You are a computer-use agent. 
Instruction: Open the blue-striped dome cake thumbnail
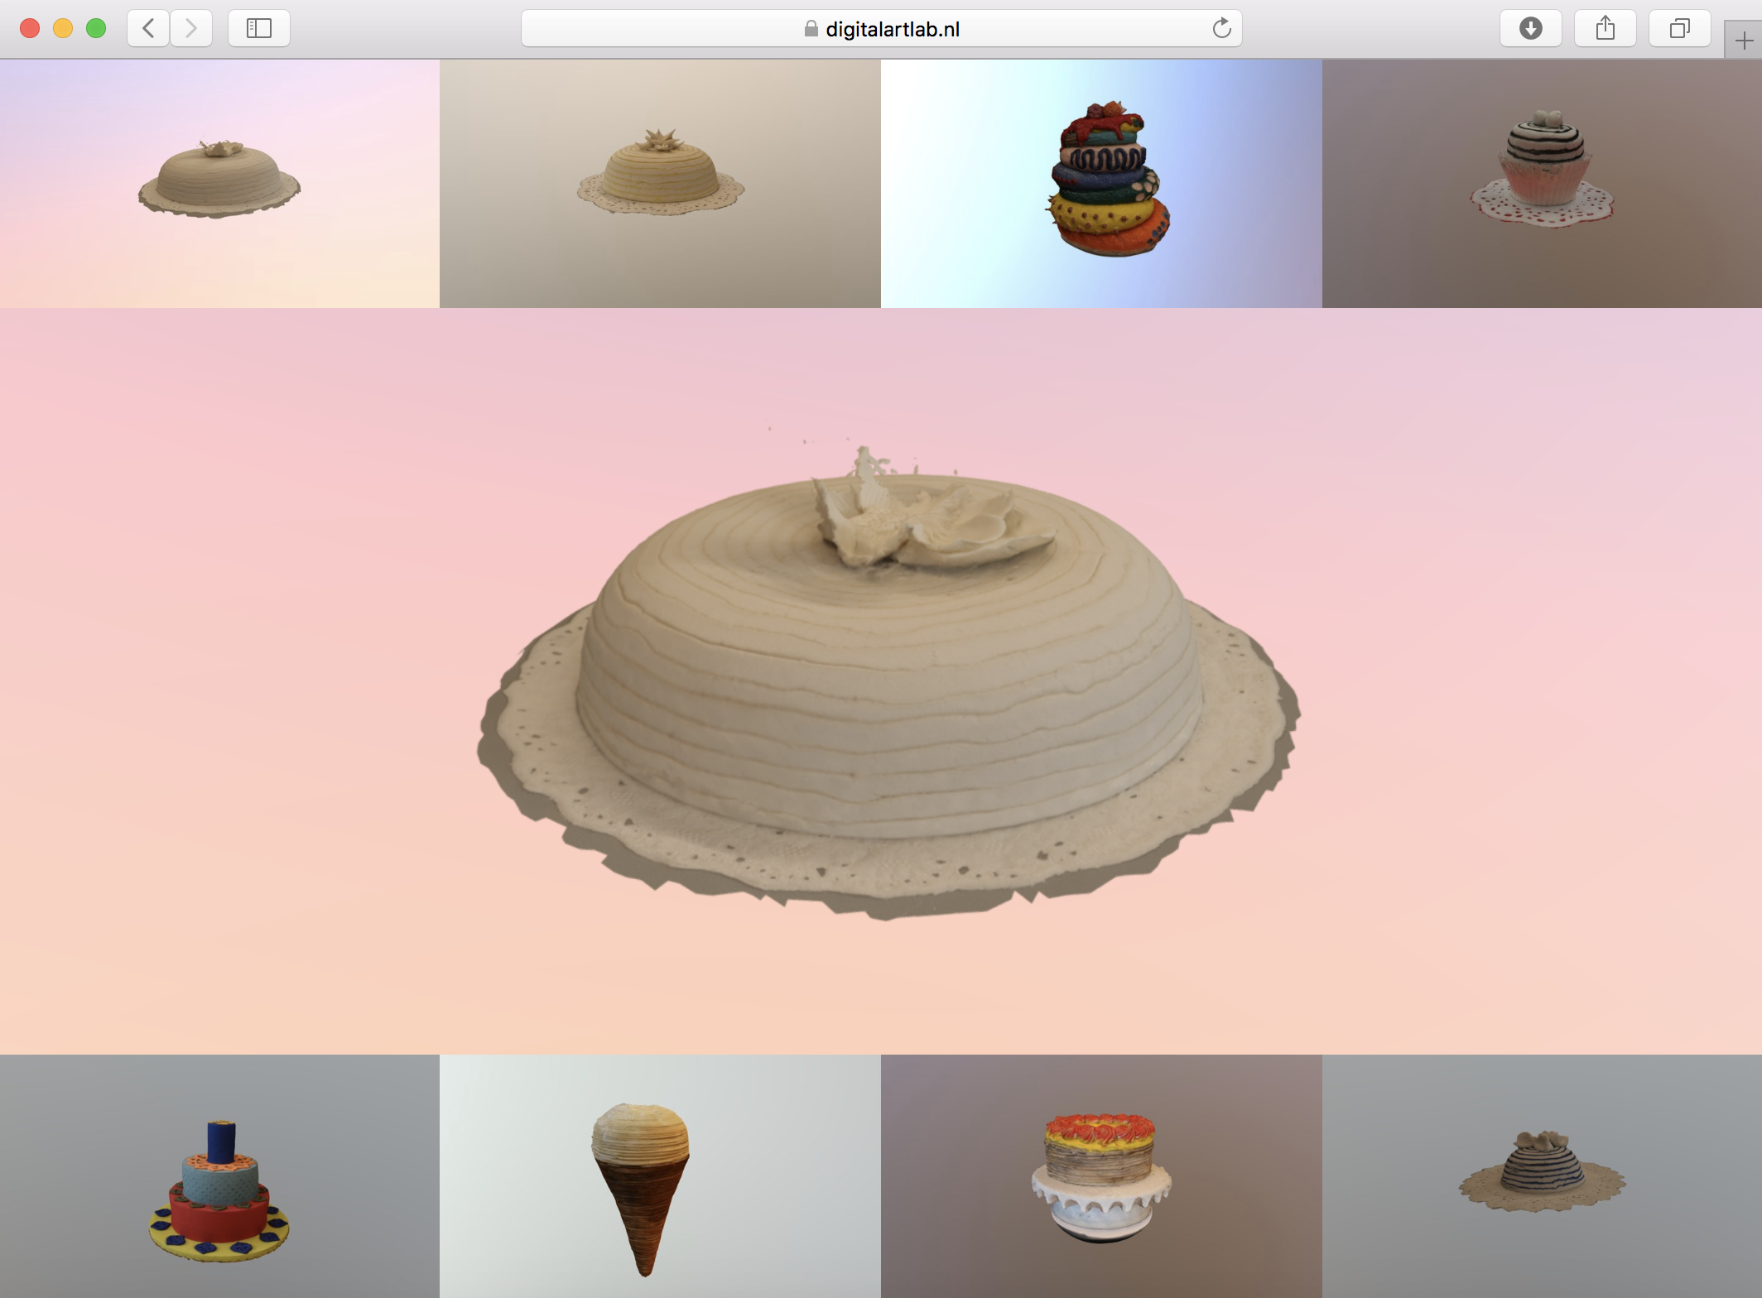(x=1542, y=1176)
